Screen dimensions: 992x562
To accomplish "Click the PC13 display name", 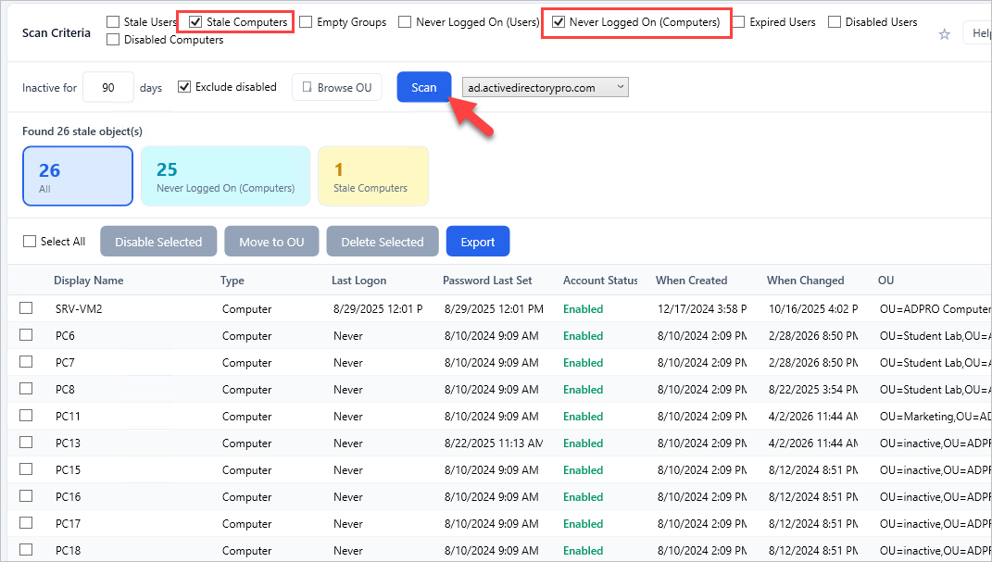I will [x=68, y=443].
